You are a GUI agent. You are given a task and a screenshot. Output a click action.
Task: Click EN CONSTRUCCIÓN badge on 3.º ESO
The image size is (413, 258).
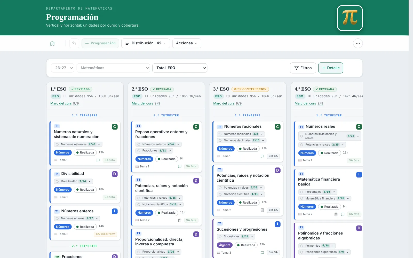(250, 89)
